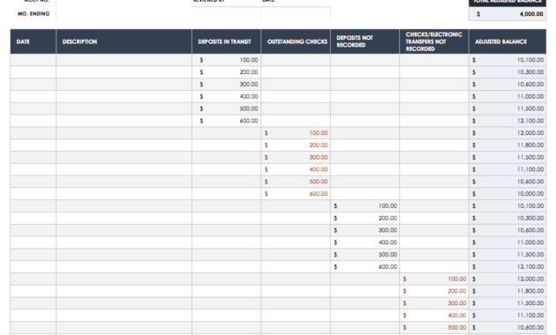The height and width of the screenshot is (335, 556).
Task: Click the MO. ENDING label
Action: (x=34, y=14)
